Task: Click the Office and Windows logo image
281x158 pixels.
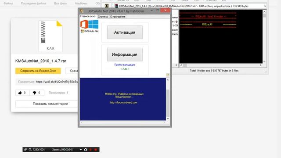Action: [x=89, y=24]
